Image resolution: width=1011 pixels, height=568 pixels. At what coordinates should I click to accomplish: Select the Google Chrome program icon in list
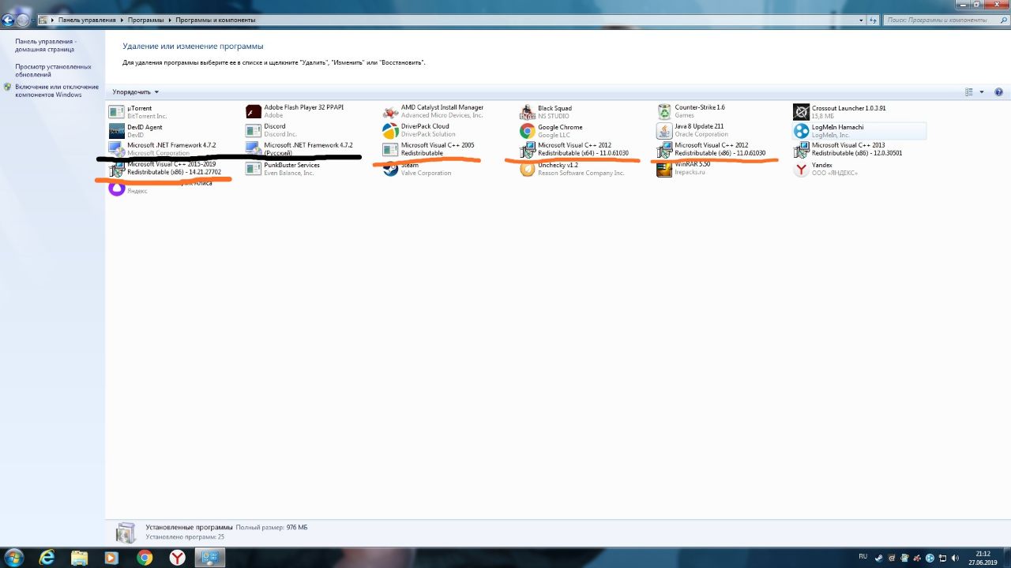[x=528, y=131]
